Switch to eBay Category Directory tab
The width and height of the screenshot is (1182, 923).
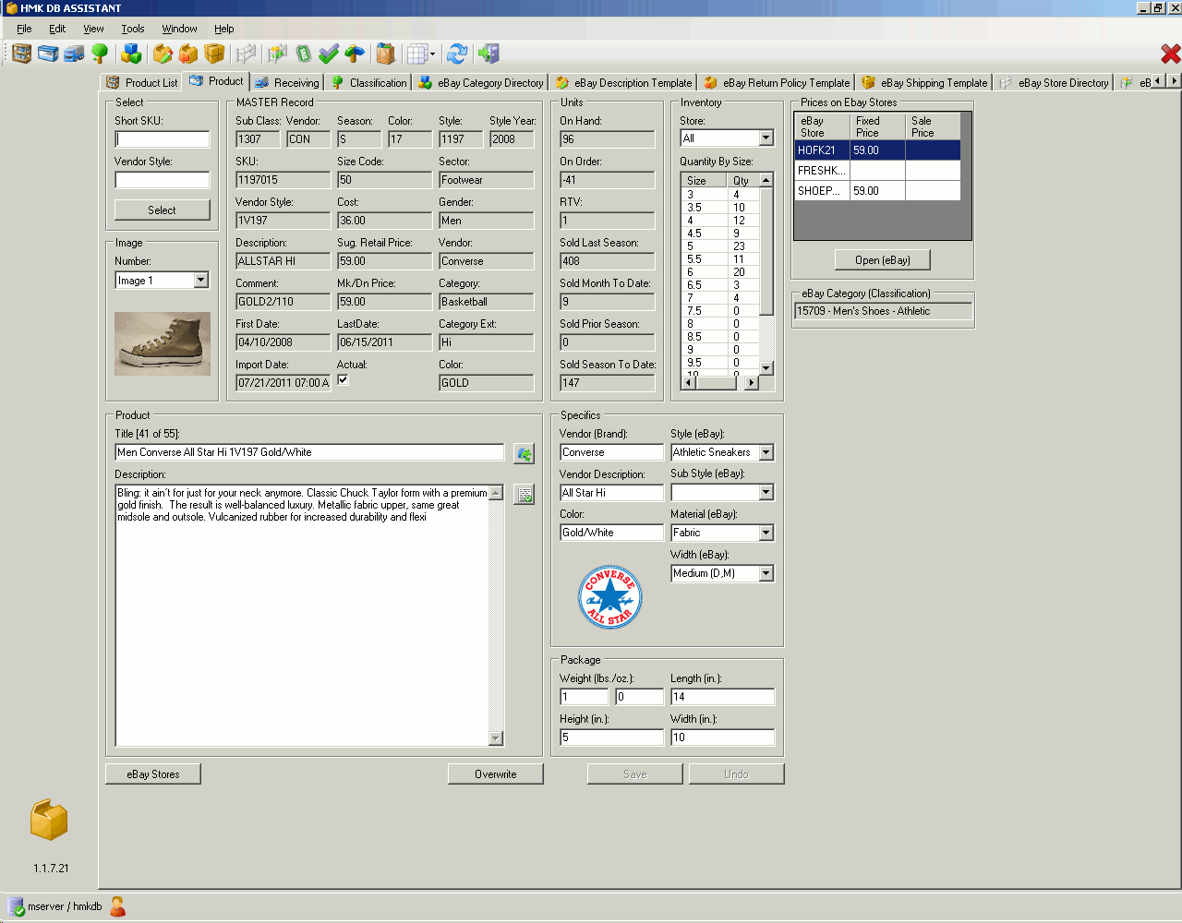(x=480, y=82)
